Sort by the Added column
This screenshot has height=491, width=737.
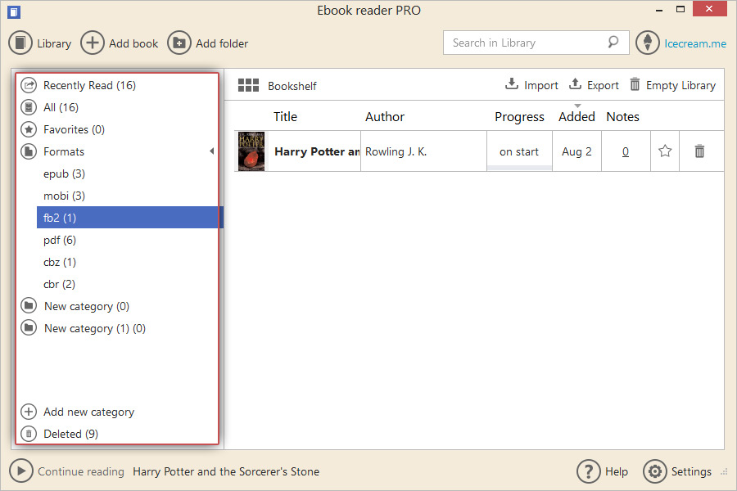tap(576, 116)
